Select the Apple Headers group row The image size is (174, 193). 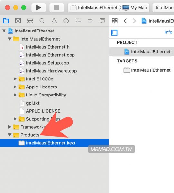tap(54, 87)
